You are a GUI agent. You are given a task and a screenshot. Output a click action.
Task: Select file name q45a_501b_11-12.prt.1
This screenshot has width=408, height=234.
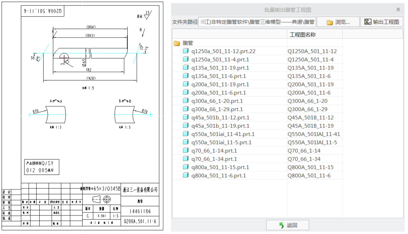pos(220,118)
